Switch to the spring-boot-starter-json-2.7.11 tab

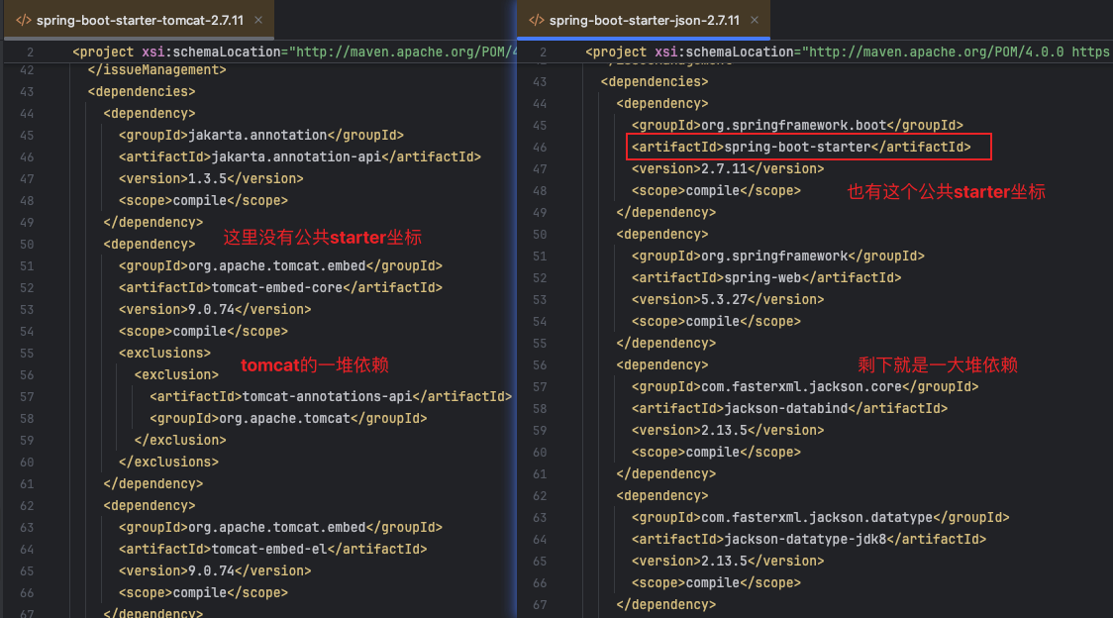(644, 20)
